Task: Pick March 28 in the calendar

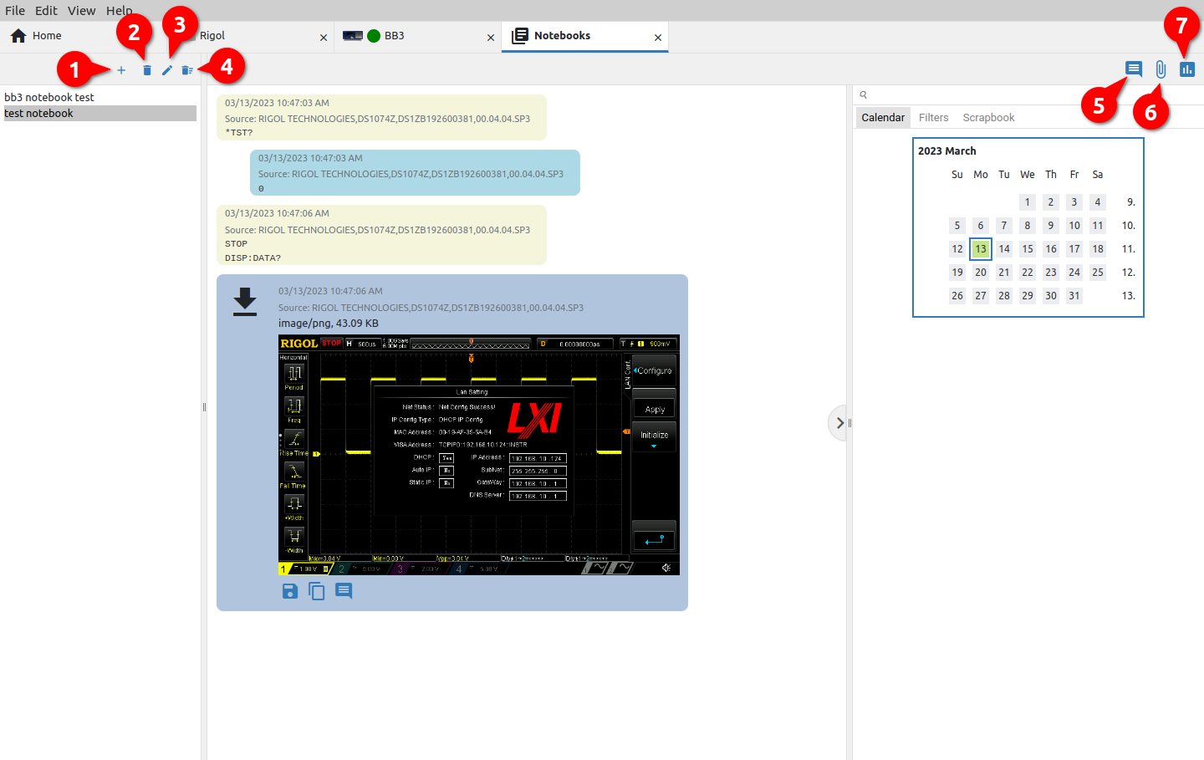Action: 1004,296
